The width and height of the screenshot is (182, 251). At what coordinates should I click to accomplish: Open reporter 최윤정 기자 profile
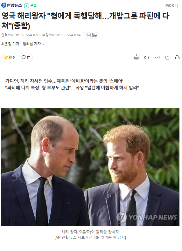(x=10, y=44)
